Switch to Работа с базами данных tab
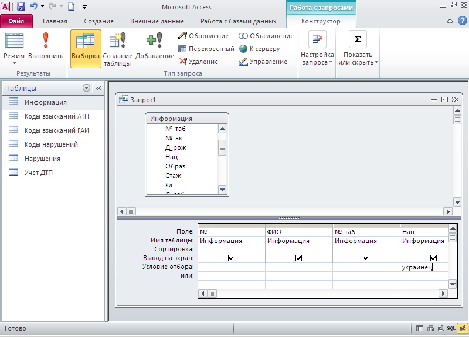 [239, 21]
